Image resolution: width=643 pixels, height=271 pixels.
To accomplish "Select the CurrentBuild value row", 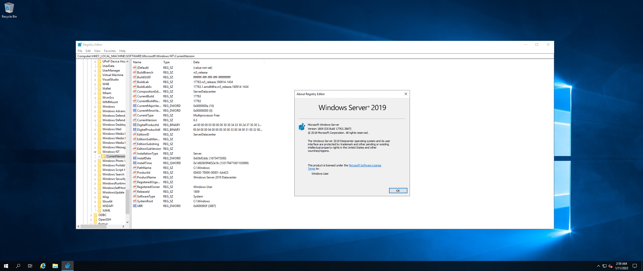I will coord(198,96).
